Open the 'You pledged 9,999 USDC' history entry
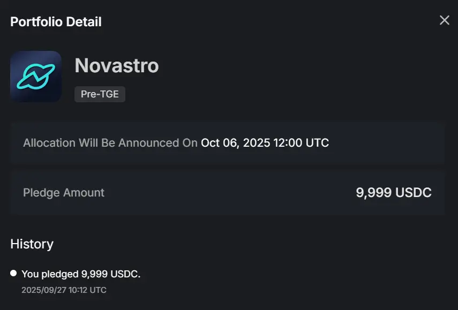This screenshot has height=310, width=458. (81, 274)
